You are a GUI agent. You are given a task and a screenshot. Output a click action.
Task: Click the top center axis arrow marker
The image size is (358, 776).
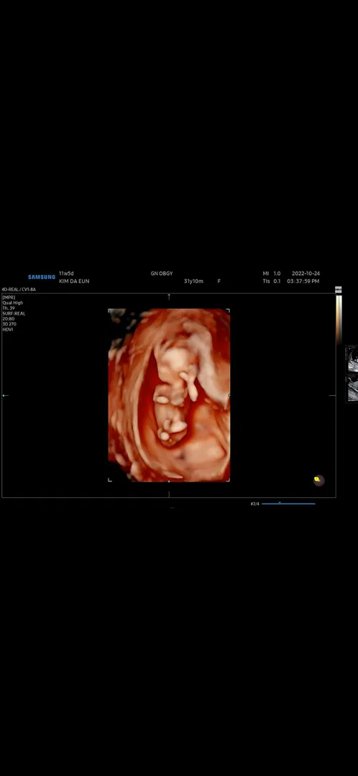pyautogui.click(x=169, y=297)
